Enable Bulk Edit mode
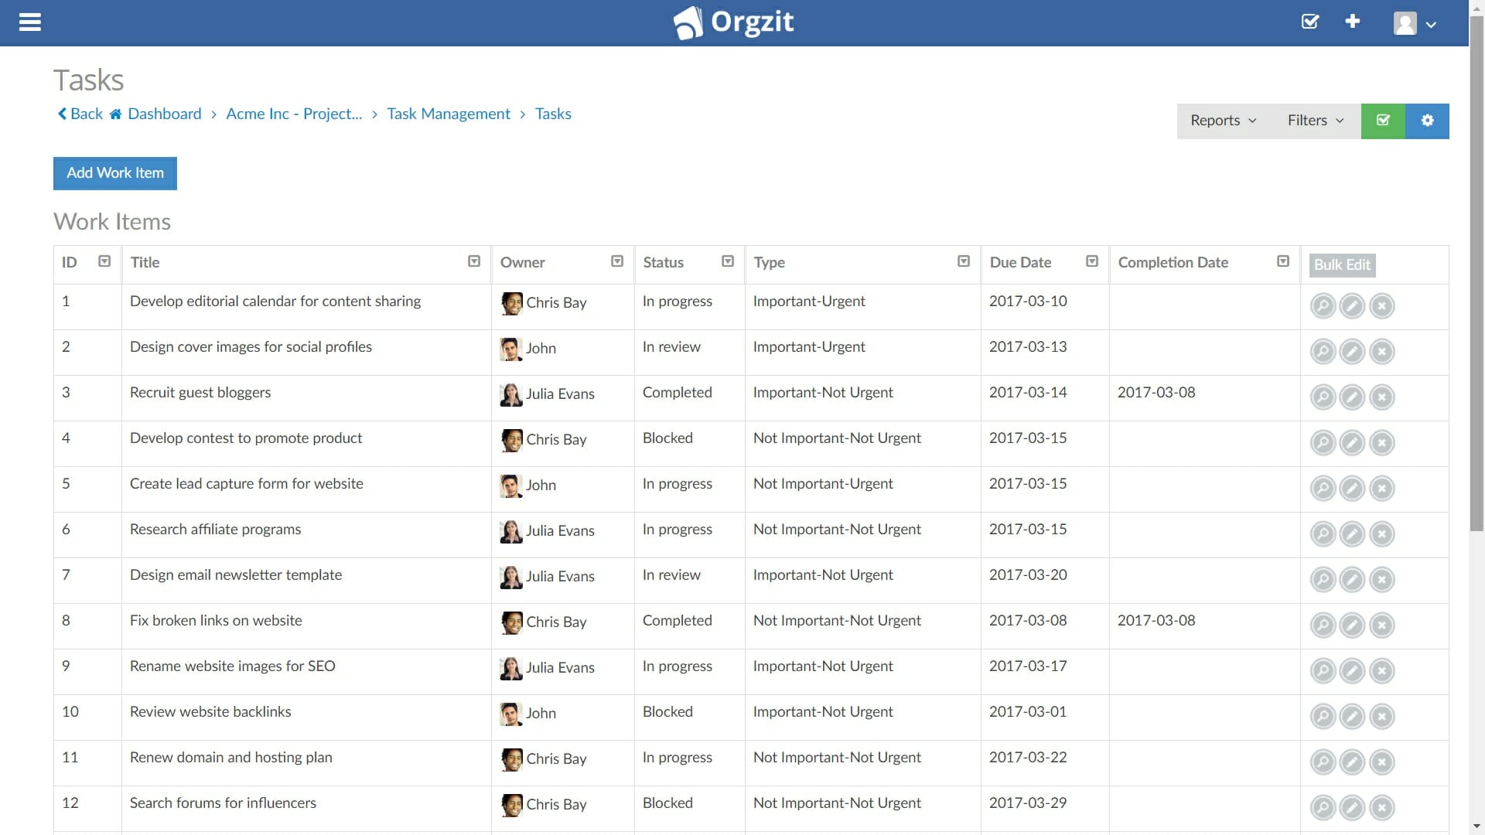Image resolution: width=1485 pixels, height=835 pixels. [x=1341, y=265]
